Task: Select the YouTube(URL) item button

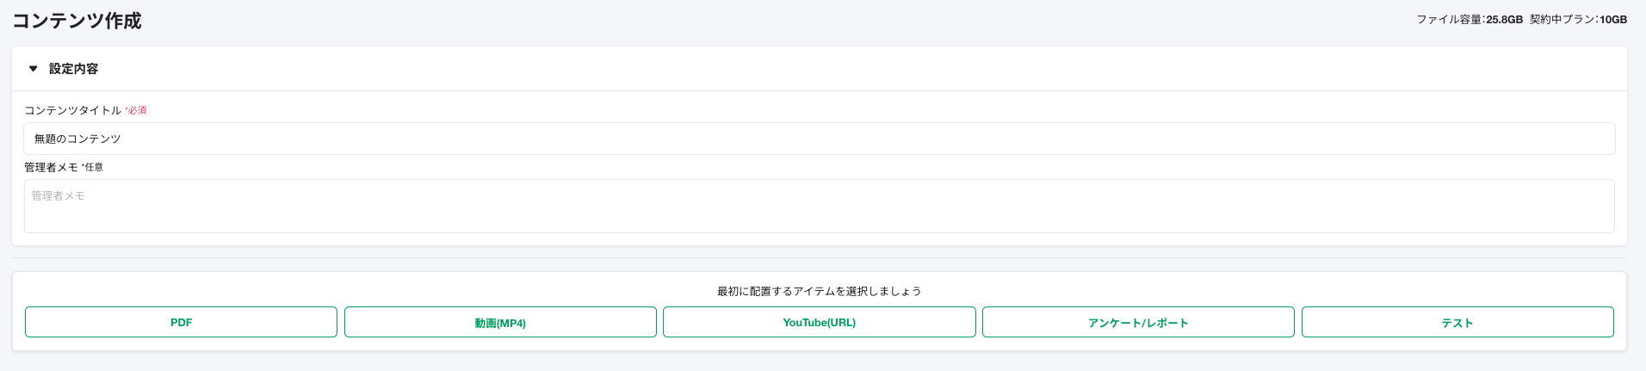Action: [x=819, y=323]
